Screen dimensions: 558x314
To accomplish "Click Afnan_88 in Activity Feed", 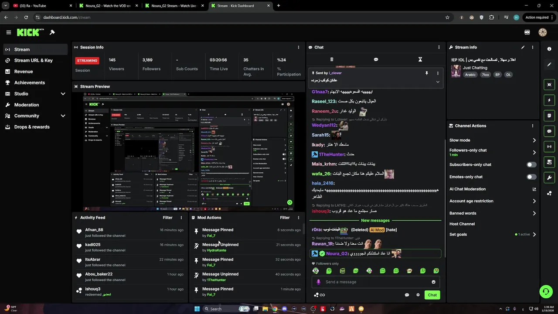I will 94,230.
